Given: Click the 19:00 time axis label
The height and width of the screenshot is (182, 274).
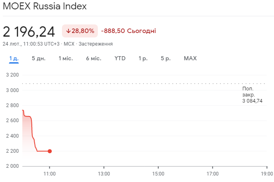Looking at the screenshot, I should pos(267,173).
